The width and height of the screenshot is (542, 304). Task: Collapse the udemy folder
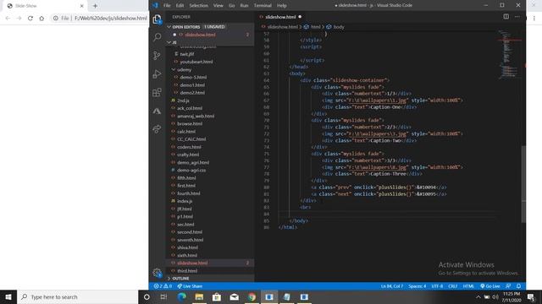[x=174, y=69]
